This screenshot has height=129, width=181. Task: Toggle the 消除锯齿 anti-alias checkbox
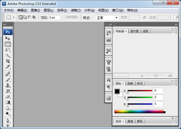[64, 18]
